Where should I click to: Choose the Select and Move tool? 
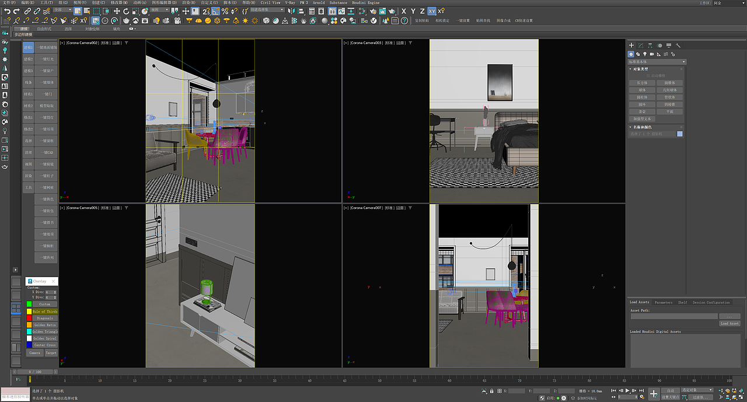117,11
